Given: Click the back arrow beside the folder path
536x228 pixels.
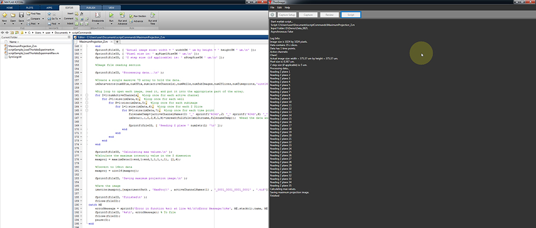Looking at the screenshot, I should pyautogui.click(x=2, y=33).
